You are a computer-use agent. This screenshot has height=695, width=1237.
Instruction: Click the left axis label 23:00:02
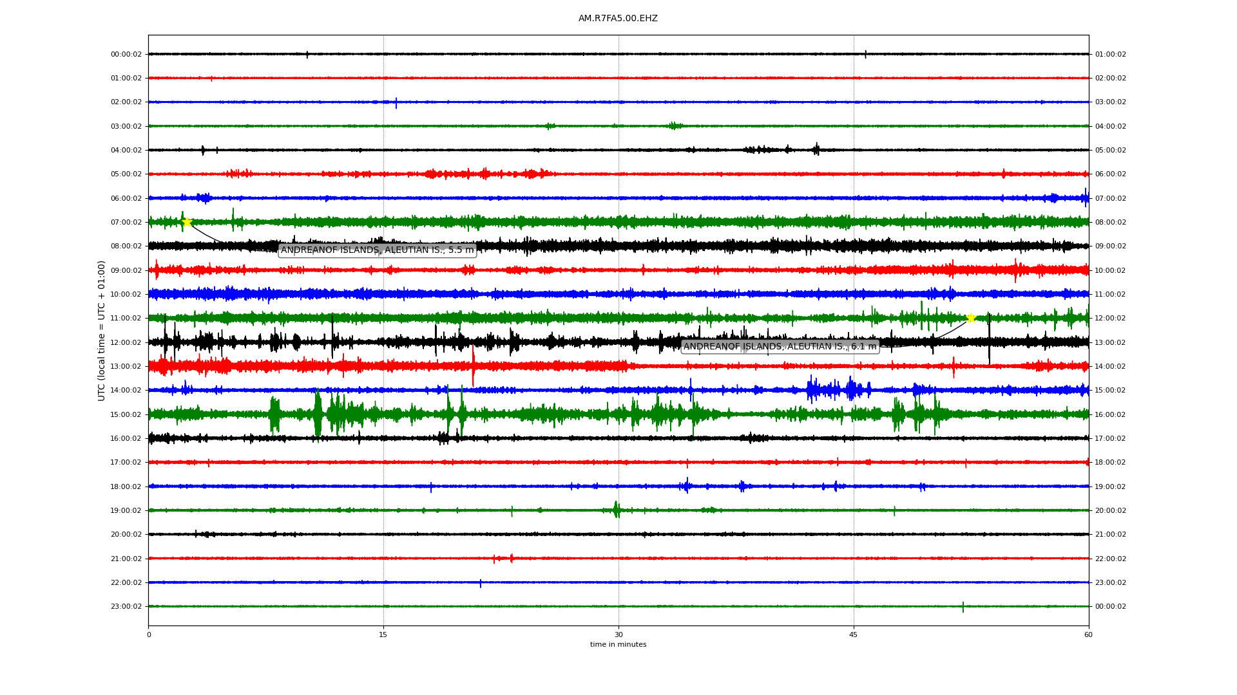pos(126,607)
